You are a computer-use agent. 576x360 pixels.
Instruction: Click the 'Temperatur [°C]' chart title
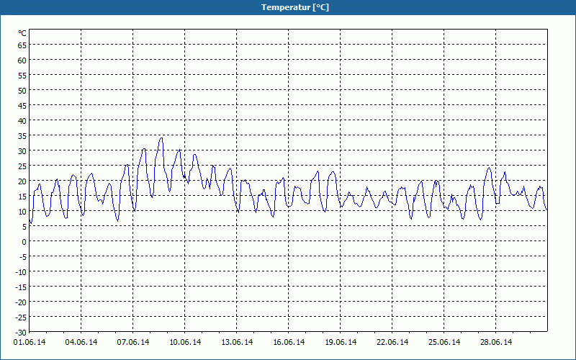click(x=295, y=7)
